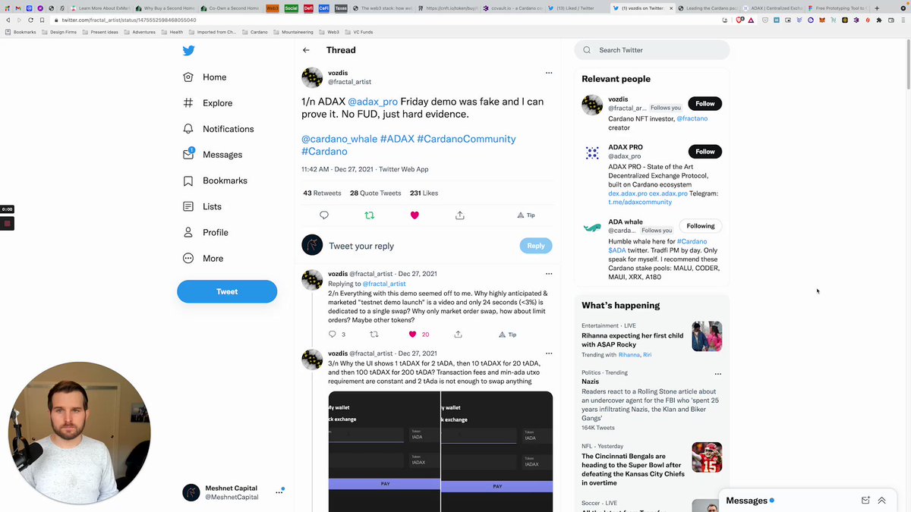
Task: Open options menu on main 1/n tweet
Action: point(549,73)
